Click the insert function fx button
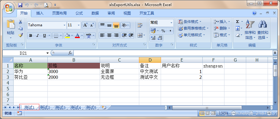The height and width of the screenshot is (119, 280). (70, 53)
